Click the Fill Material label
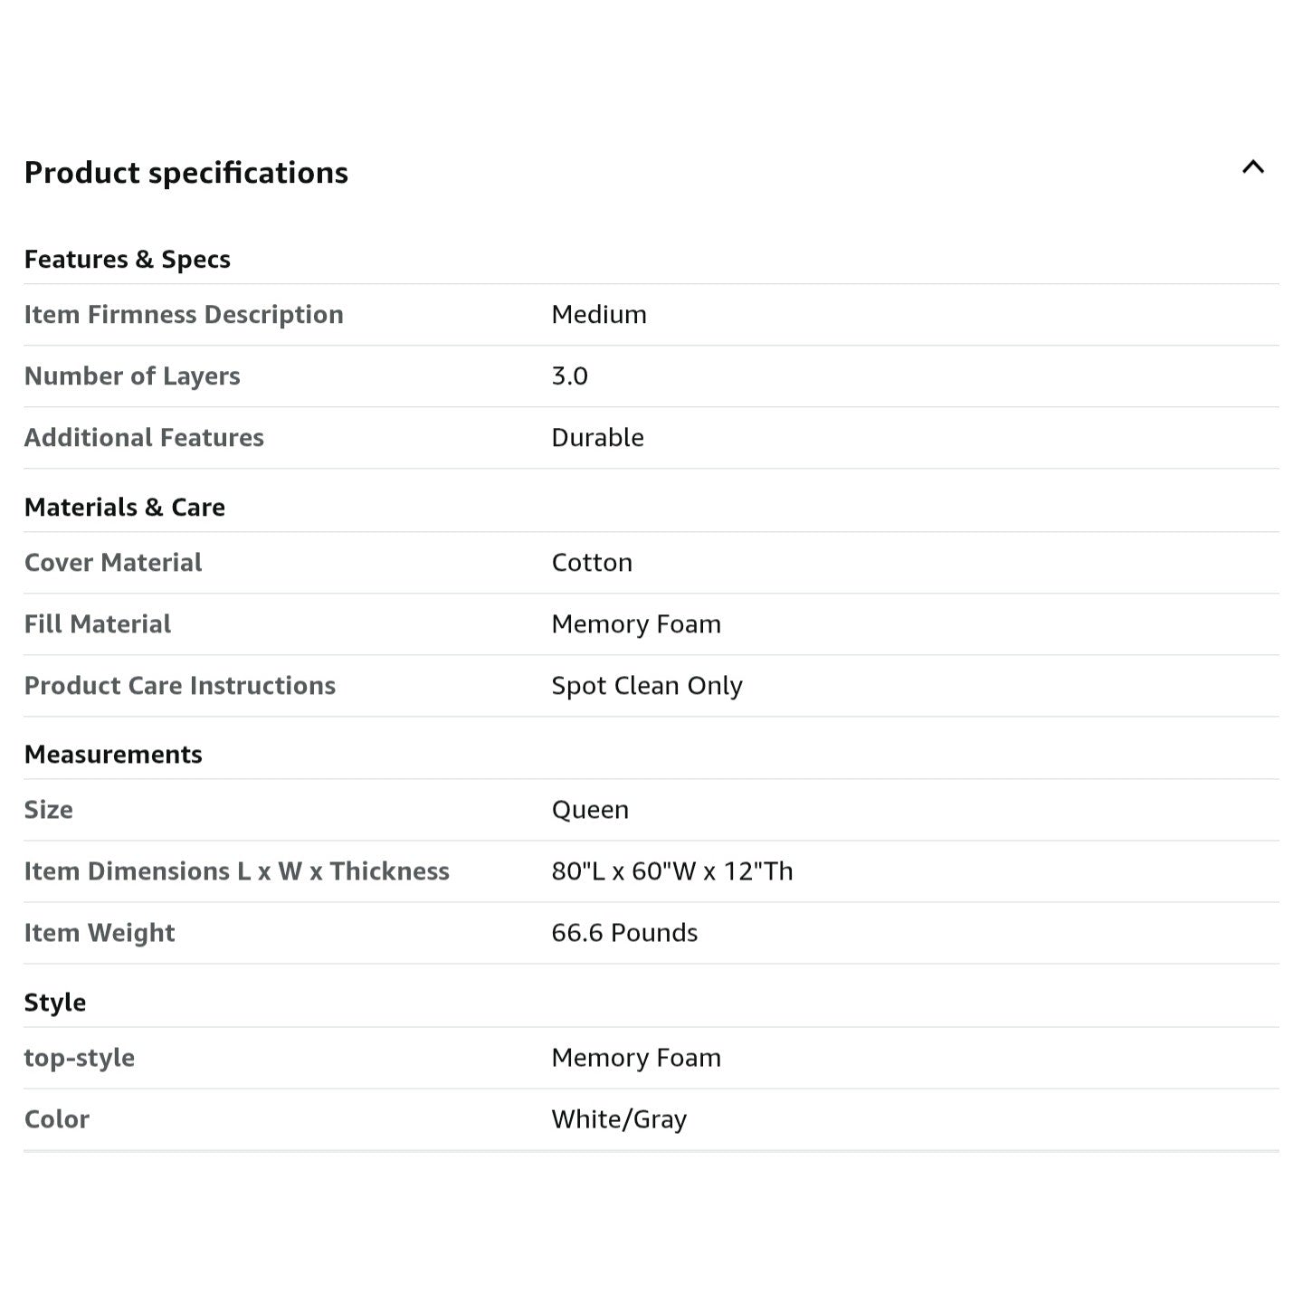This screenshot has height=1303, width=1303. 98,624
